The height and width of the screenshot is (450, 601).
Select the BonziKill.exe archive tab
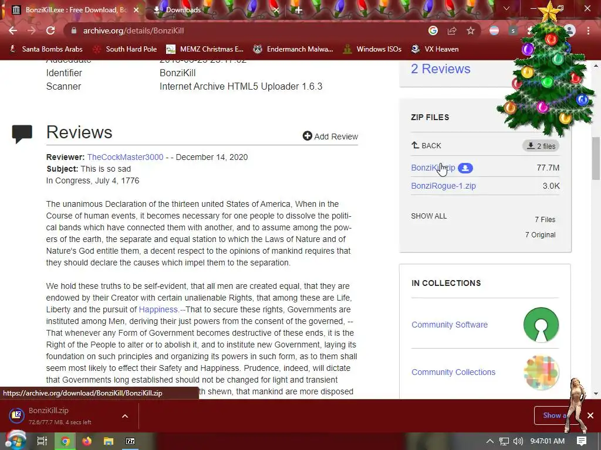click(x=76, y=10)
